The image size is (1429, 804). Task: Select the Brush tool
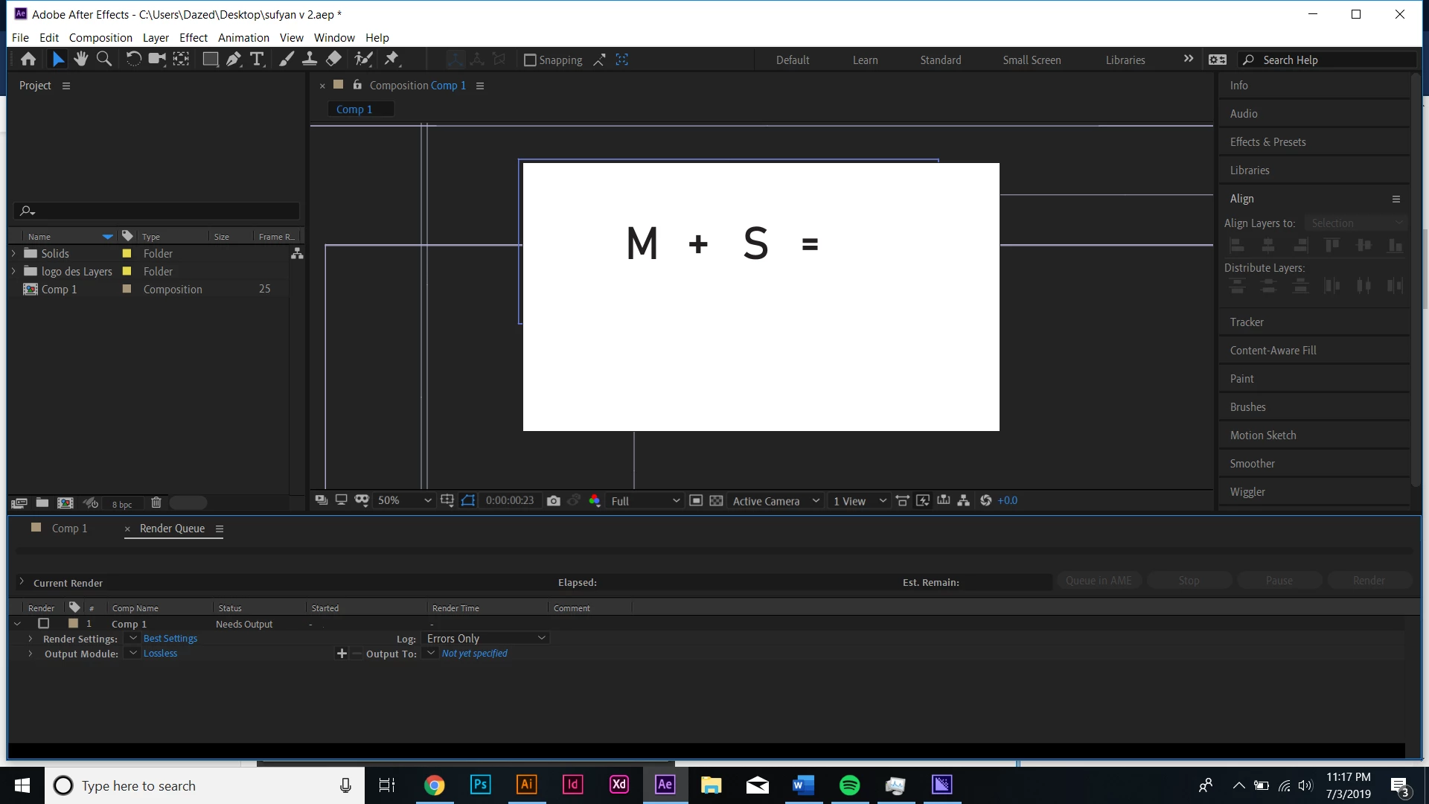pos(287,60)
